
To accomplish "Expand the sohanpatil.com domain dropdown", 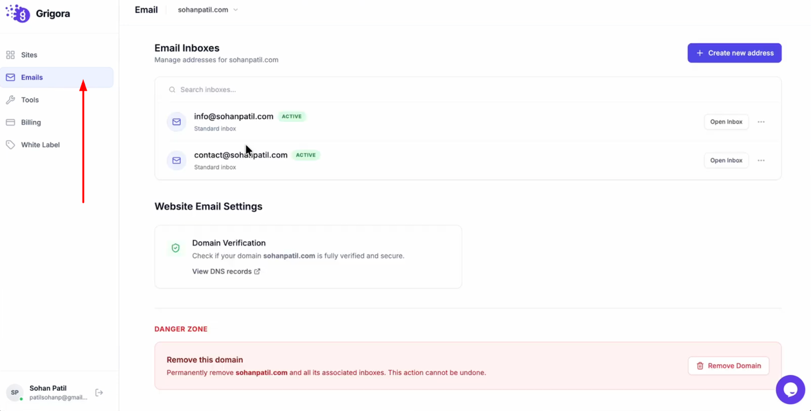I will click(208, 10).
